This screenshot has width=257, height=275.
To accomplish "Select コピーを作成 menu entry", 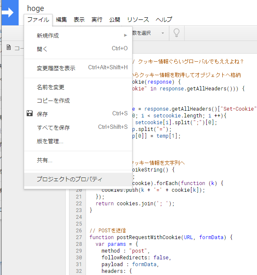I will 78,101.
